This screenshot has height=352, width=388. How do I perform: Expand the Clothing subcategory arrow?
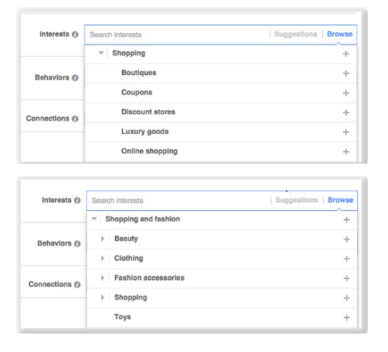(102, 258)
